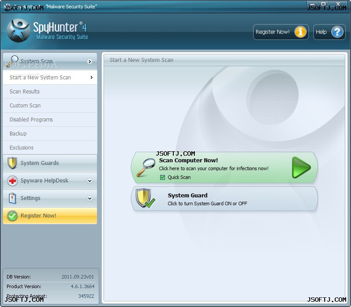Click the green checkmark Register Now icon

click(x=12, y=216)
